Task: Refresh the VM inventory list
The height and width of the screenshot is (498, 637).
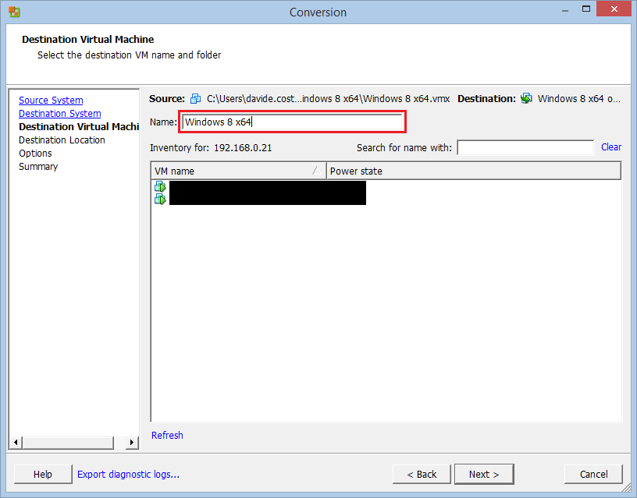Action: tap(167, 435)
